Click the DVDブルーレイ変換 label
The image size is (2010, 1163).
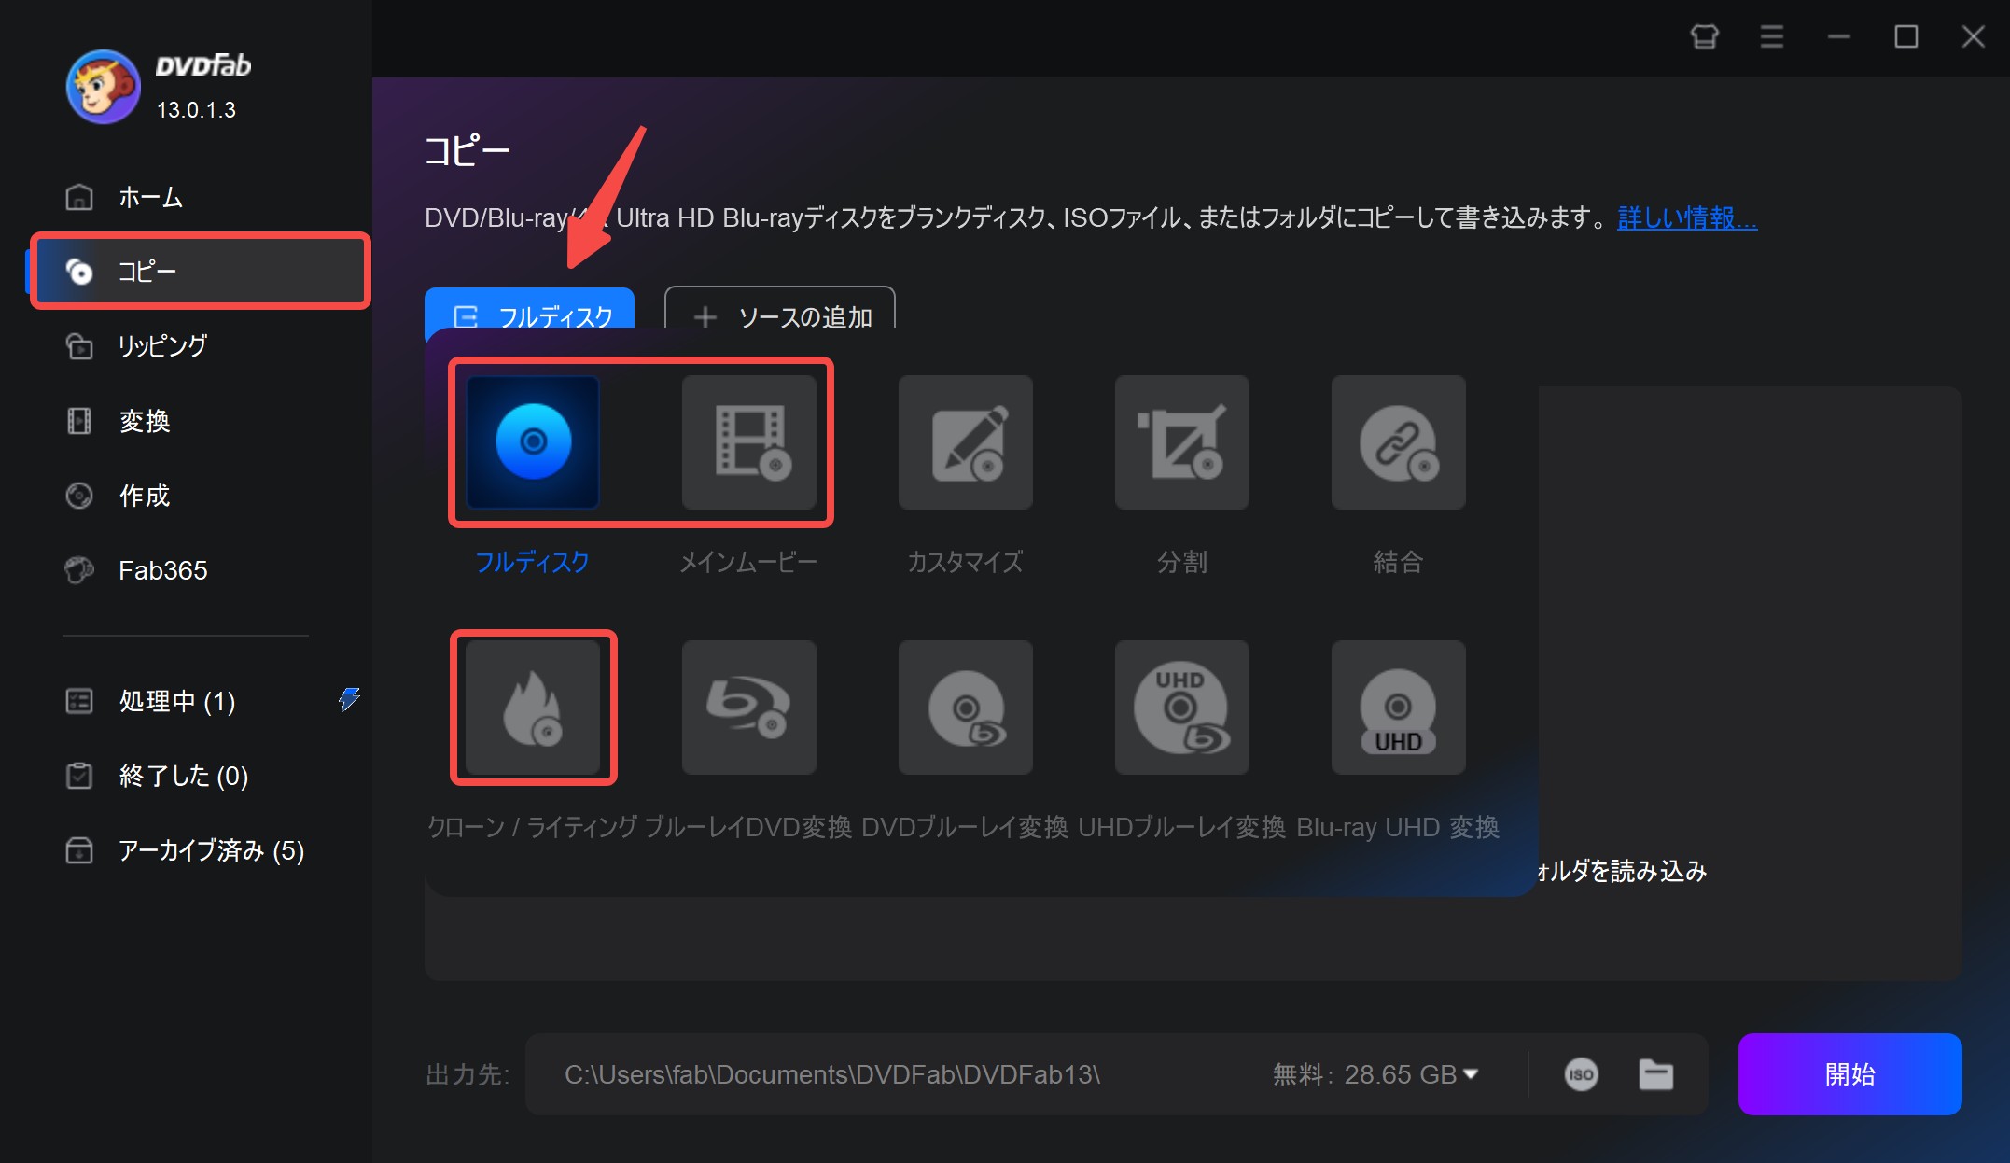(x=965, y=827)
